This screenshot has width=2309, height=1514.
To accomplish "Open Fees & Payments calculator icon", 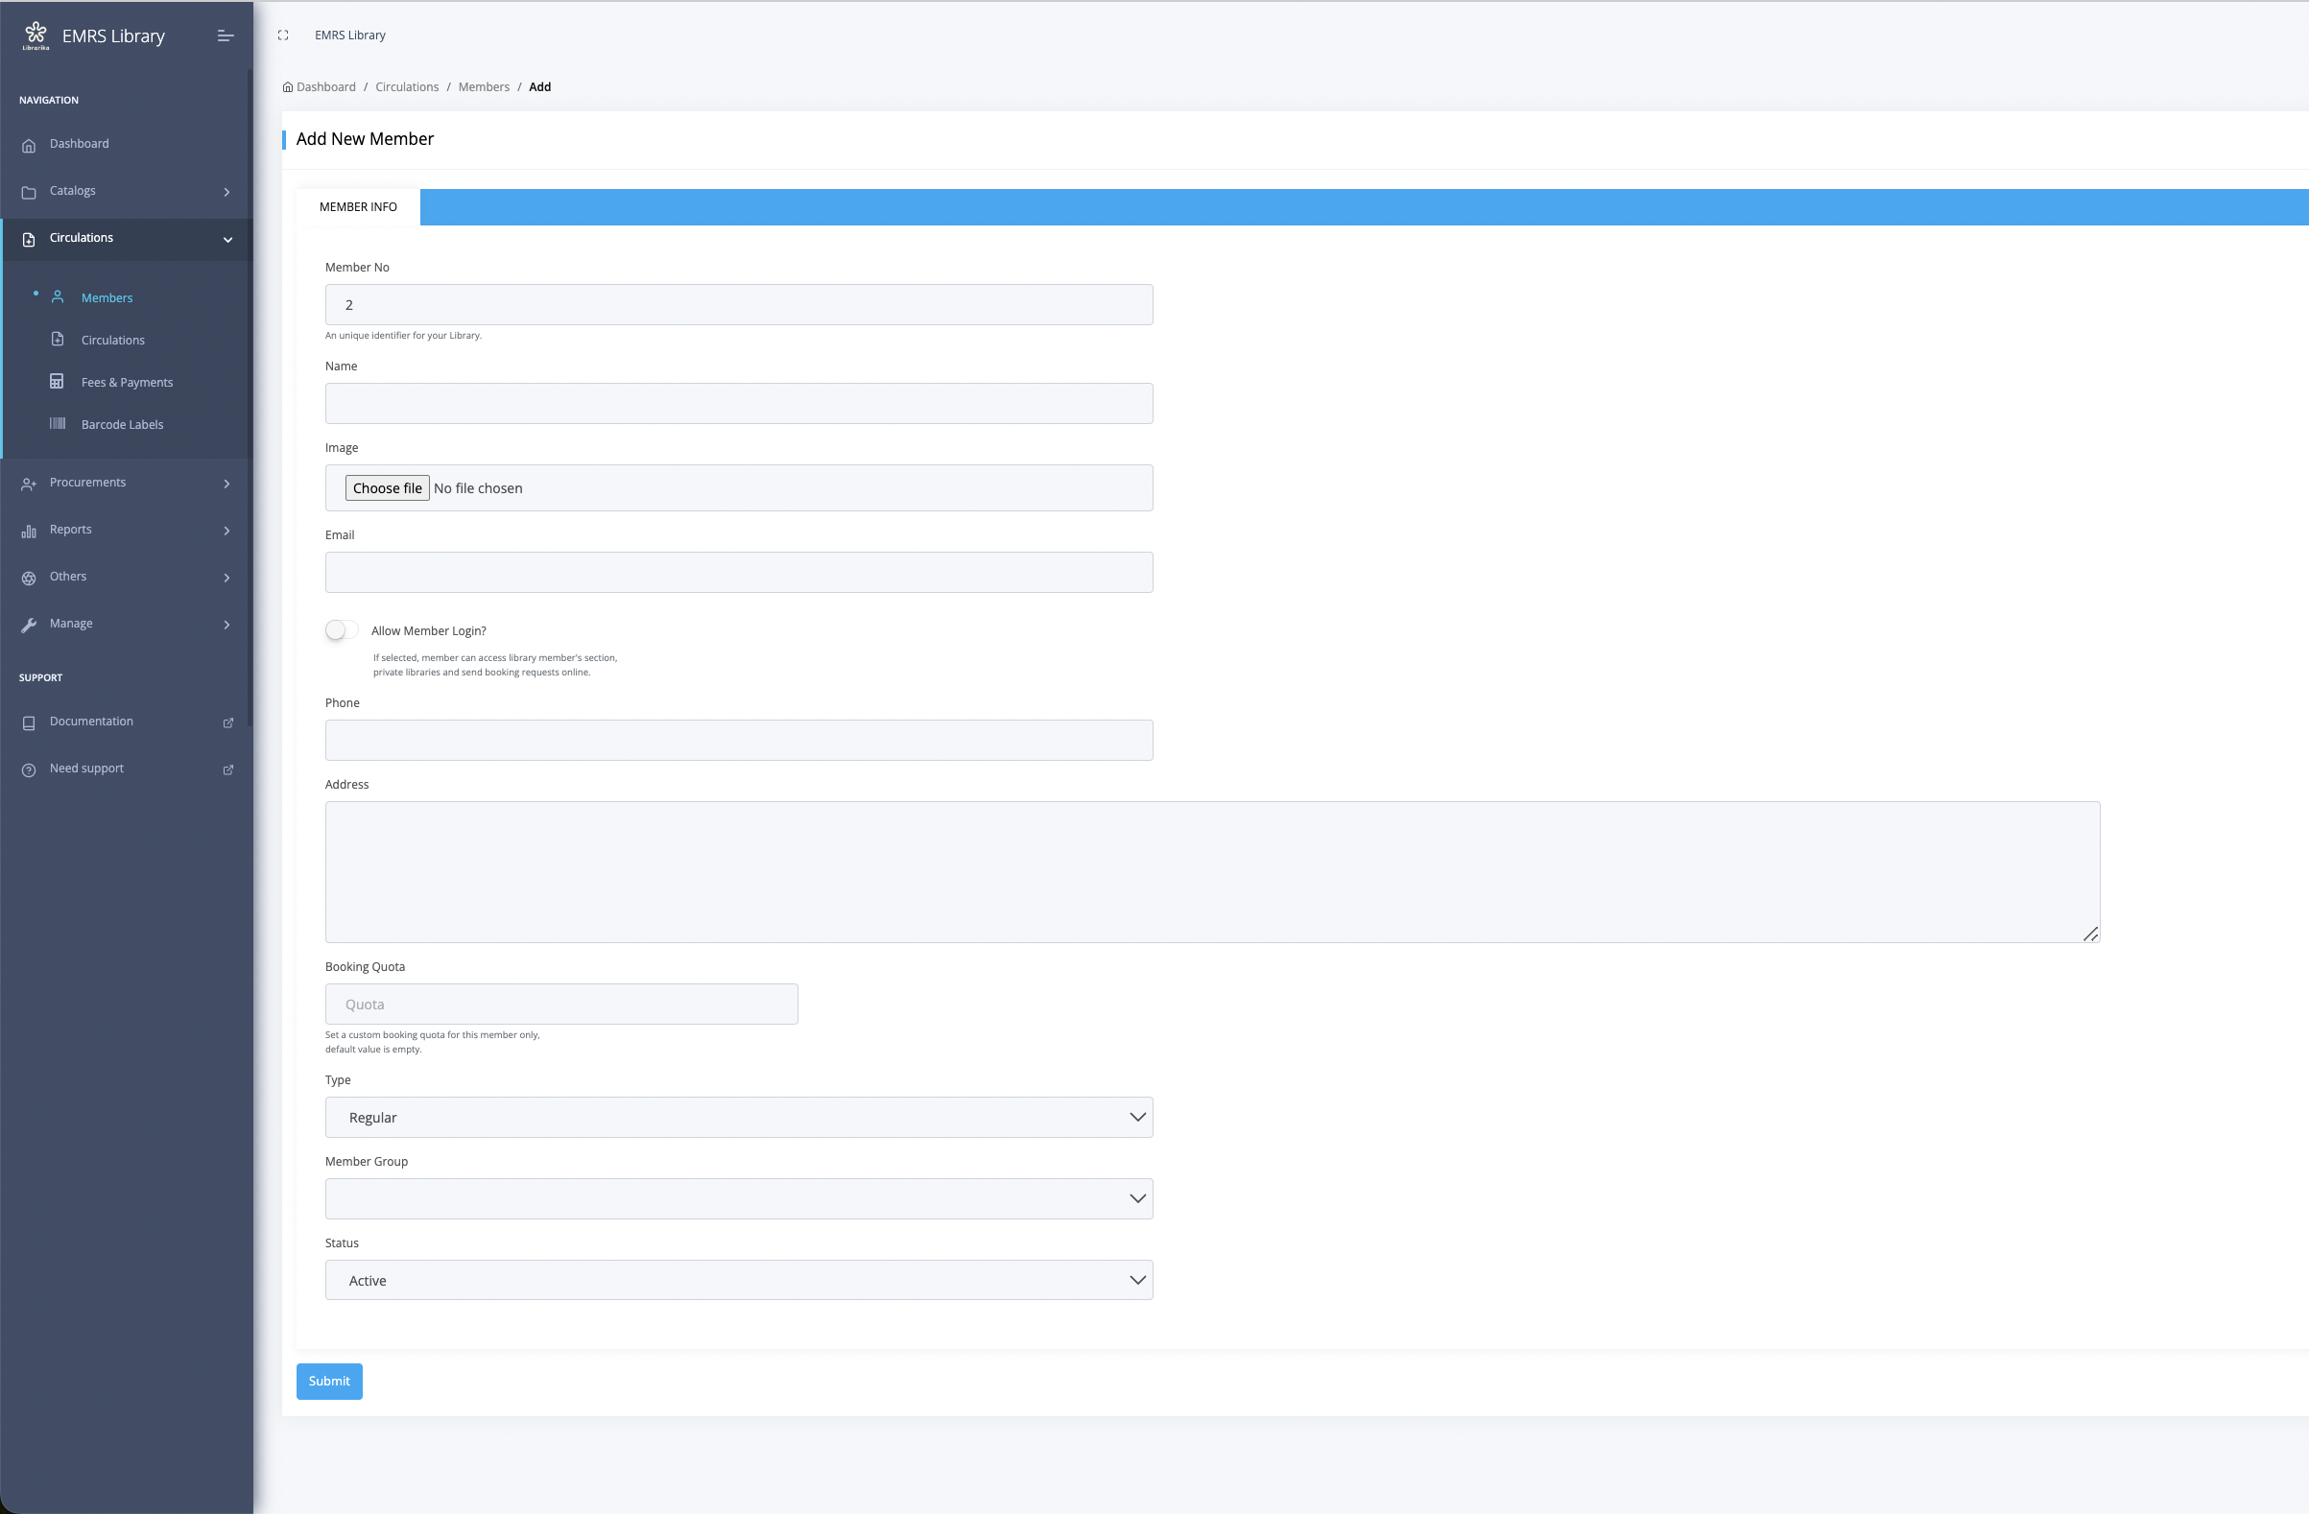I will [x=58, y=381].
